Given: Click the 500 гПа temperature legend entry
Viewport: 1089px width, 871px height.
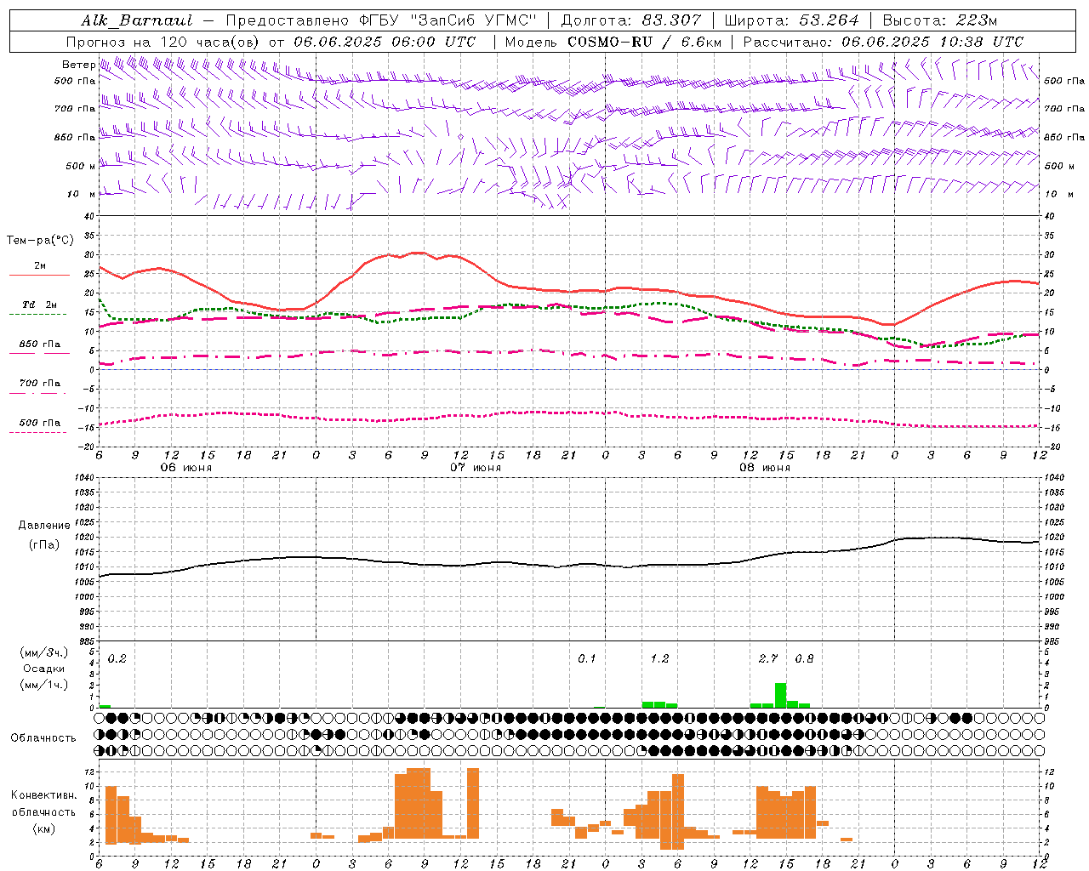Looking at the screenshot, I should [39, 426].
